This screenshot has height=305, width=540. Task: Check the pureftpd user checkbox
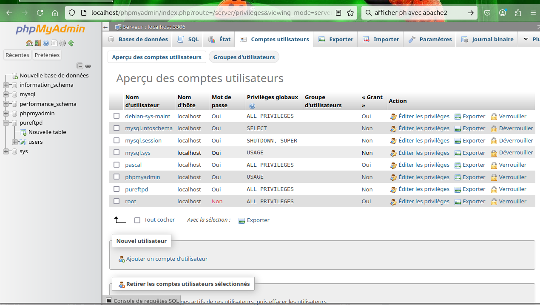117,189
